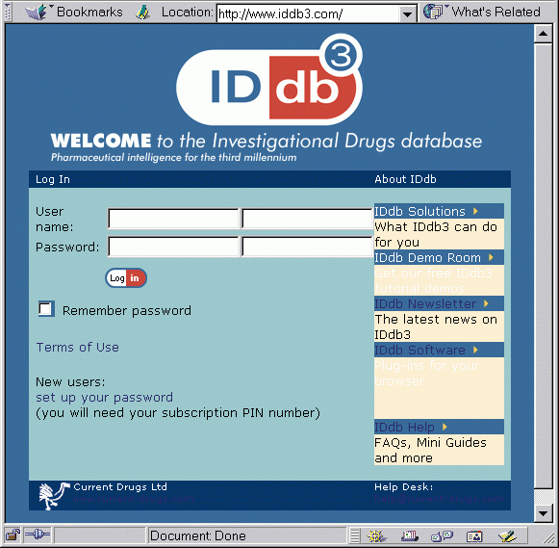Click the security padlock in the status bar

click(x=13, y=535)
